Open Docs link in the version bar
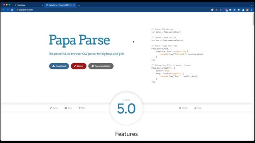 coord(68,108)
